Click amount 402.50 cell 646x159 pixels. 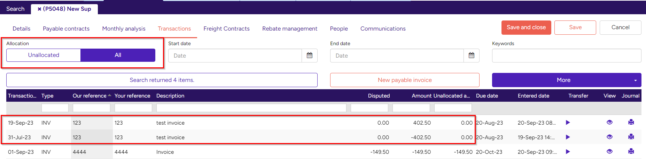tap(422, 123)
